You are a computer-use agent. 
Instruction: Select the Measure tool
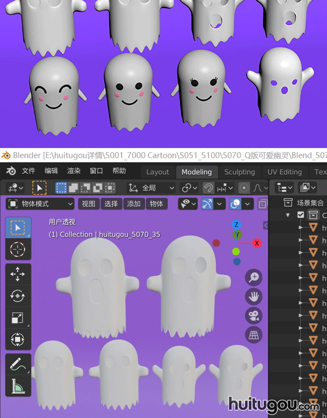[x=18, y=386]
